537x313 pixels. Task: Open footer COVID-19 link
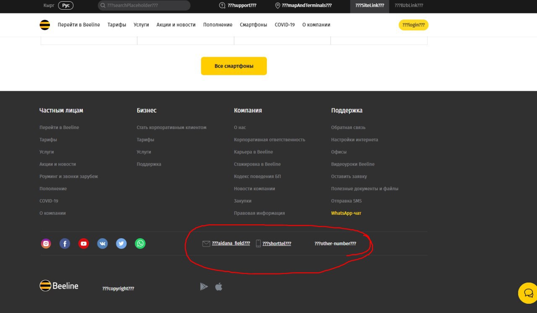(49, 201)
